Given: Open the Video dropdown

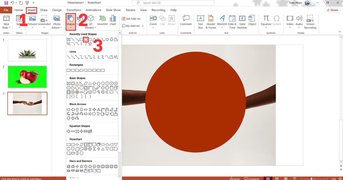Looking at the screenshot, I should click(290, 28).
